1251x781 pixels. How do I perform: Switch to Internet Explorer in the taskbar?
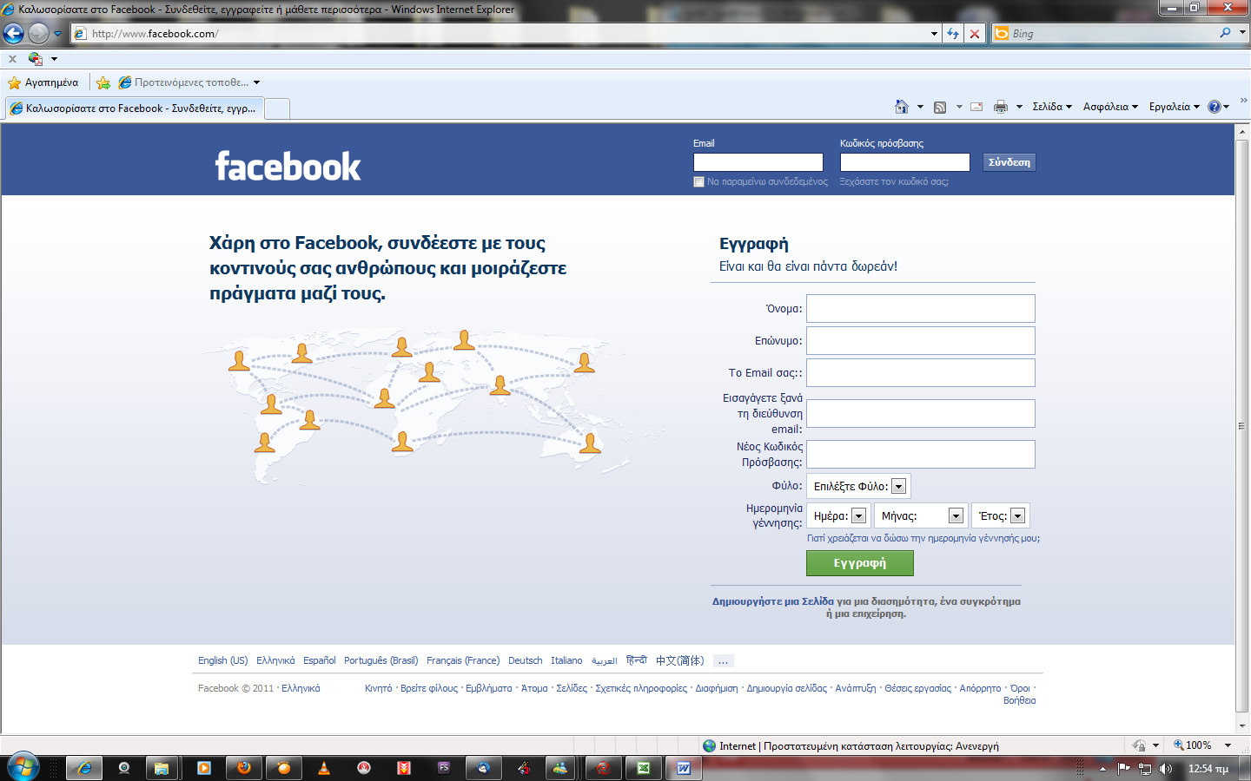point(84,768)
